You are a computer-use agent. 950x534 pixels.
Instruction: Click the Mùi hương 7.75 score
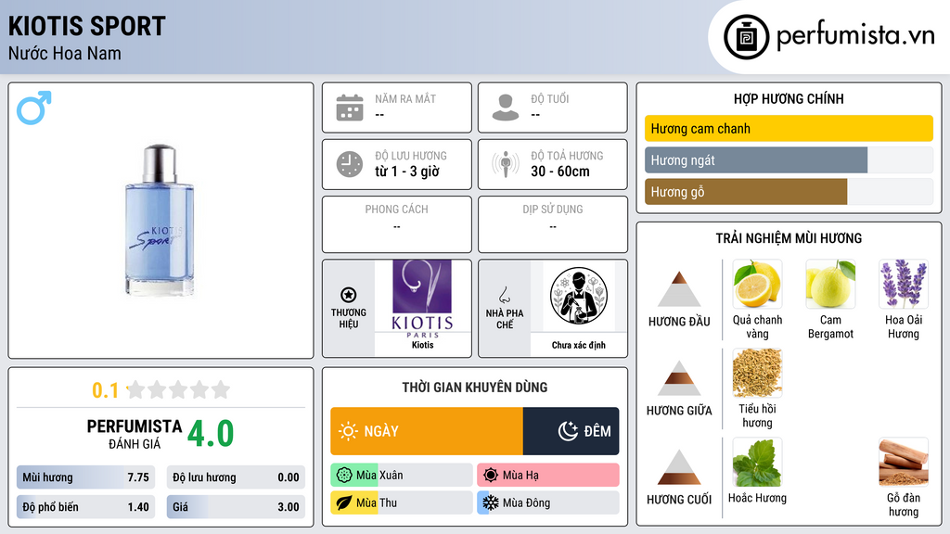pos(86,477)
